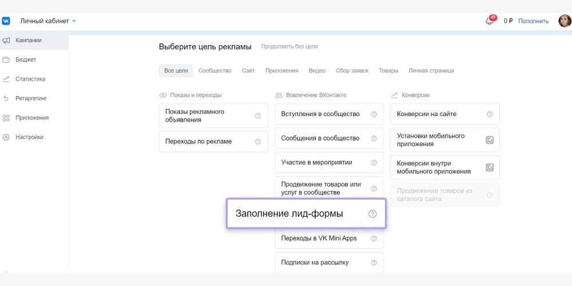The image size is (572, 286).
Task: Open Приложения in the sidebar
Action: point(34,117)
